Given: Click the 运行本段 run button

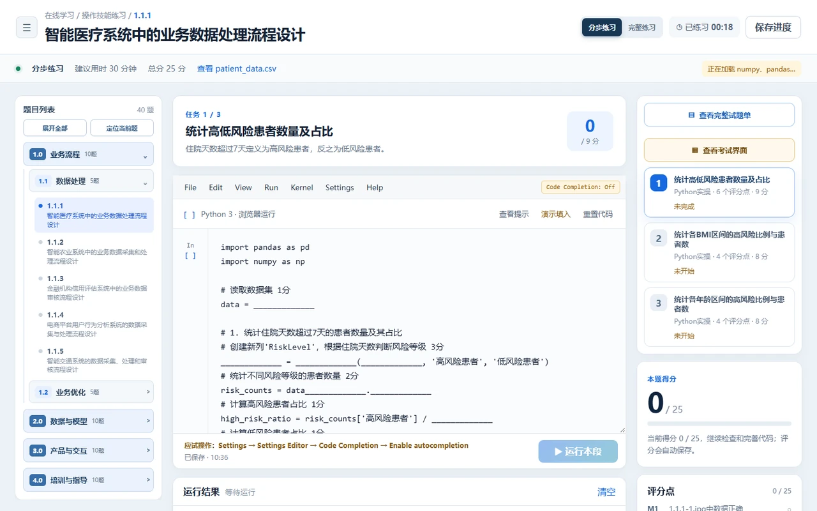Looking at the screenshot, I should [x=578, y=452].
